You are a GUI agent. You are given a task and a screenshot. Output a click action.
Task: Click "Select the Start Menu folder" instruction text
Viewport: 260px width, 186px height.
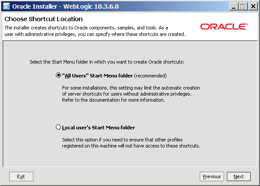(x=107, y=62)
